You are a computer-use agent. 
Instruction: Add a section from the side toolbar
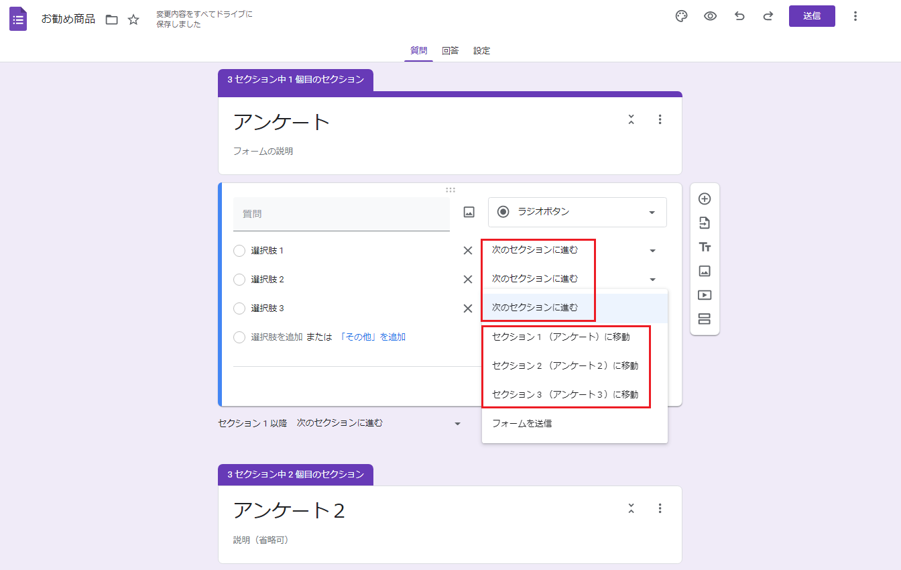tap(704, 319)
